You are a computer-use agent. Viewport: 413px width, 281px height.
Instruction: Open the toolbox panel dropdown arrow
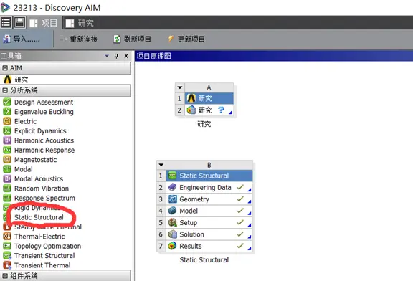coord(107,56)
